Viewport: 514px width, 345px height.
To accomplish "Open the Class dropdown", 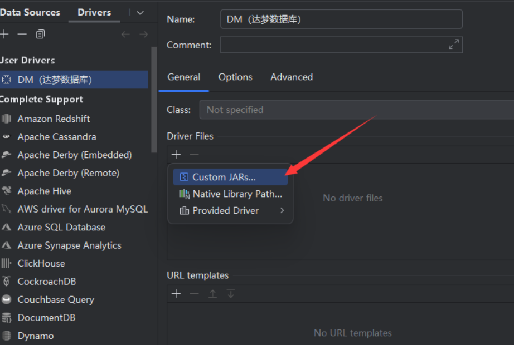I will [x=357, y=110].
